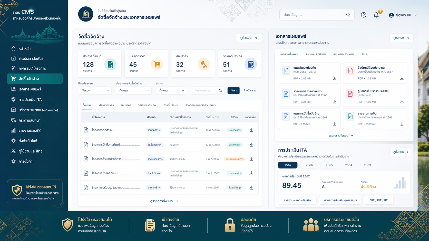Click ล้างตัวกรอง to clear filters
The height and width of the screenshot is (241, 429).
tap(250, 90)
